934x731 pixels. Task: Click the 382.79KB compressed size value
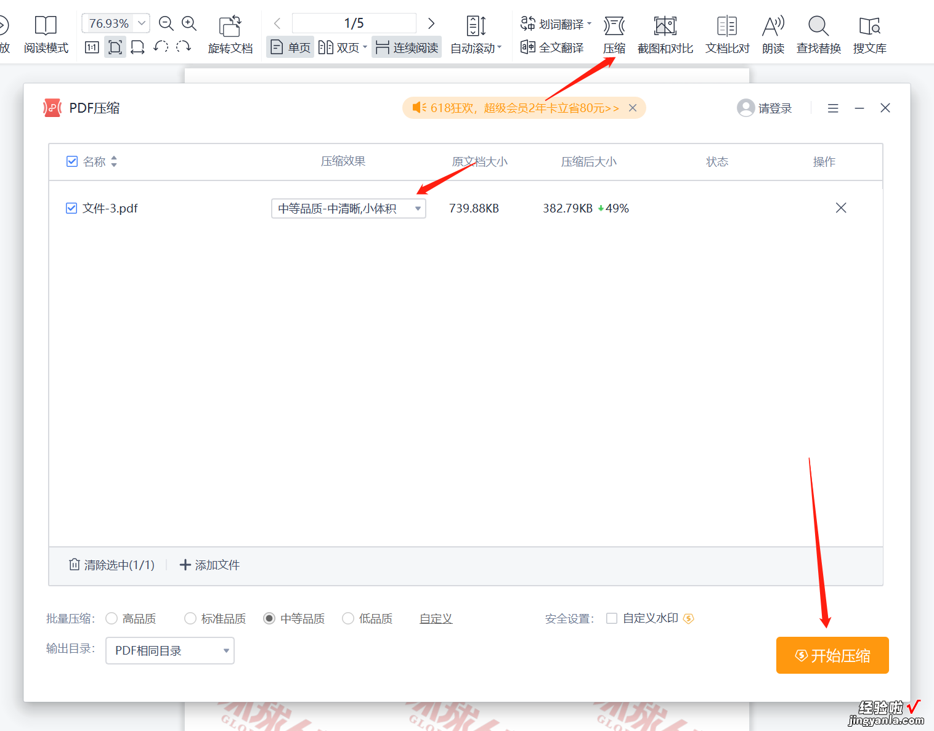click(x=567, y=208)
